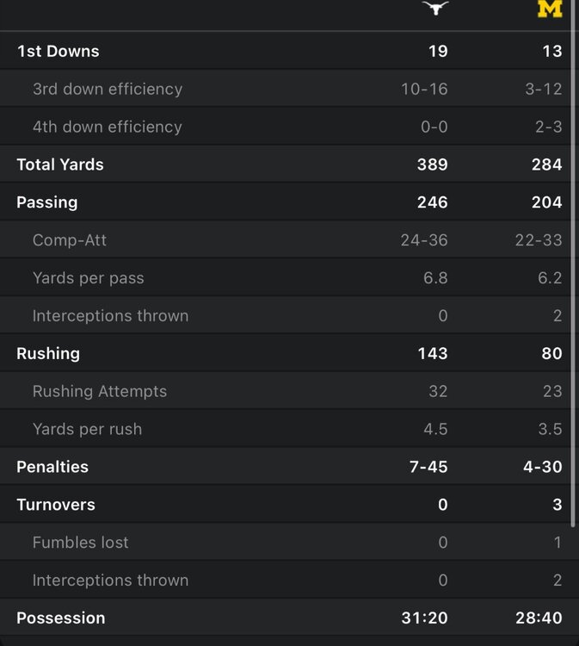Click Texas penalties value 7-45
This screenshot has height=646, width=579.
point(427,467)
